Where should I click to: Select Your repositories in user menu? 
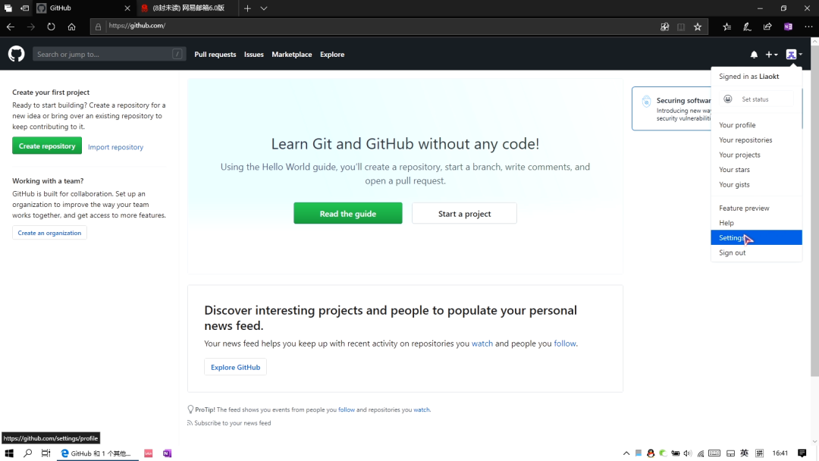[x=756, y=140]
